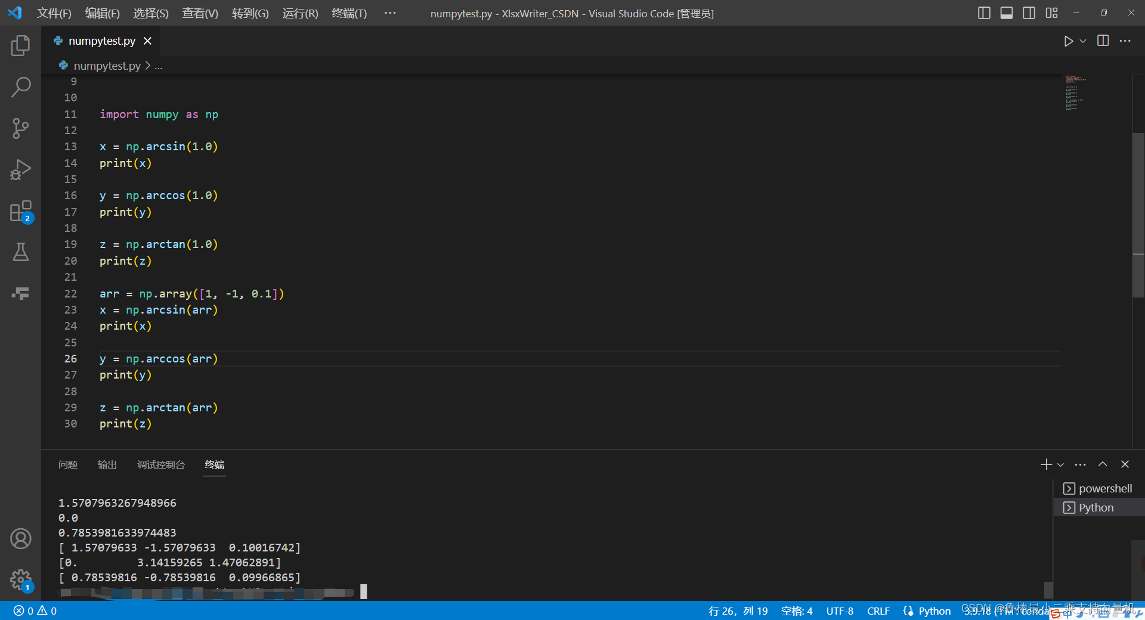The height and width of the screenshot is (620, 1145).
Task: Change end of line CRLF
Action: [x=878, y=610]
